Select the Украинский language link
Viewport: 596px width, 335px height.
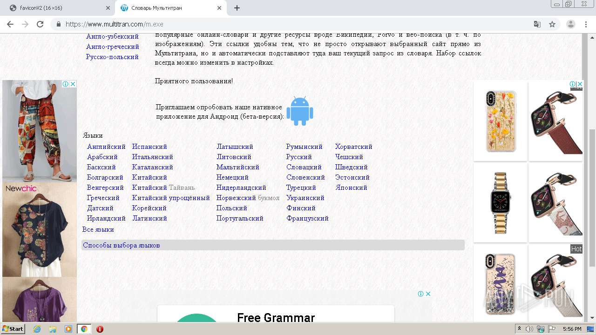(x=305, y=198)
